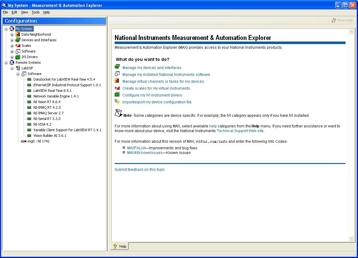Click the import/export configuration icon in help page

(x=117, y=101)
